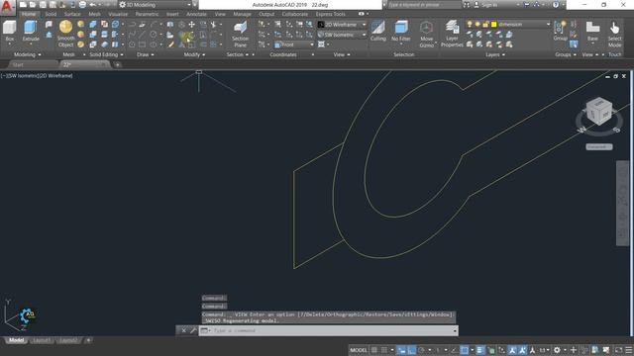Expand the Draw panel
Image resolution: width=634 pixels, height=356 pixels.
coord(146,54)
